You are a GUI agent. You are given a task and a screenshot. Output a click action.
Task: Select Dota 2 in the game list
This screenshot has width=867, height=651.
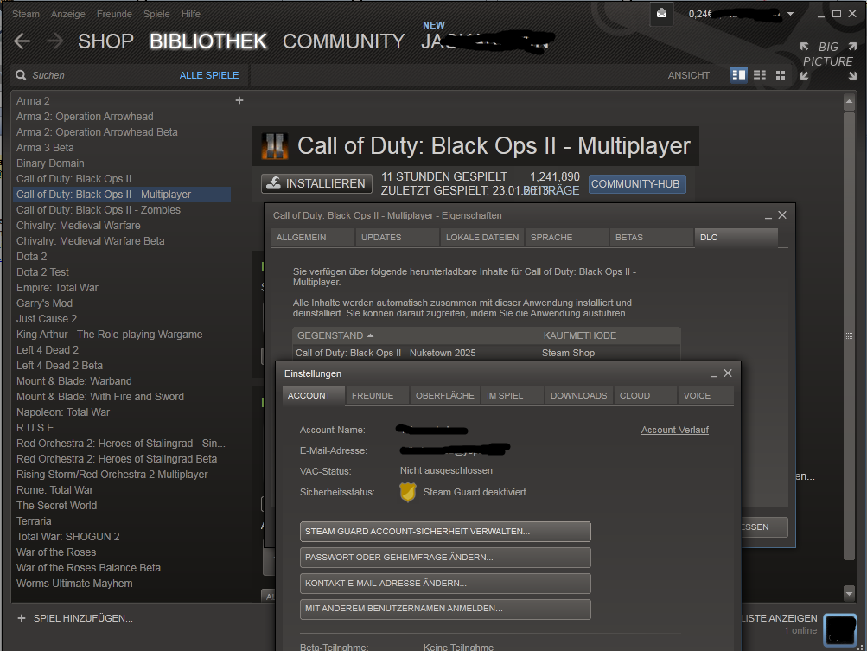(123, 256)
